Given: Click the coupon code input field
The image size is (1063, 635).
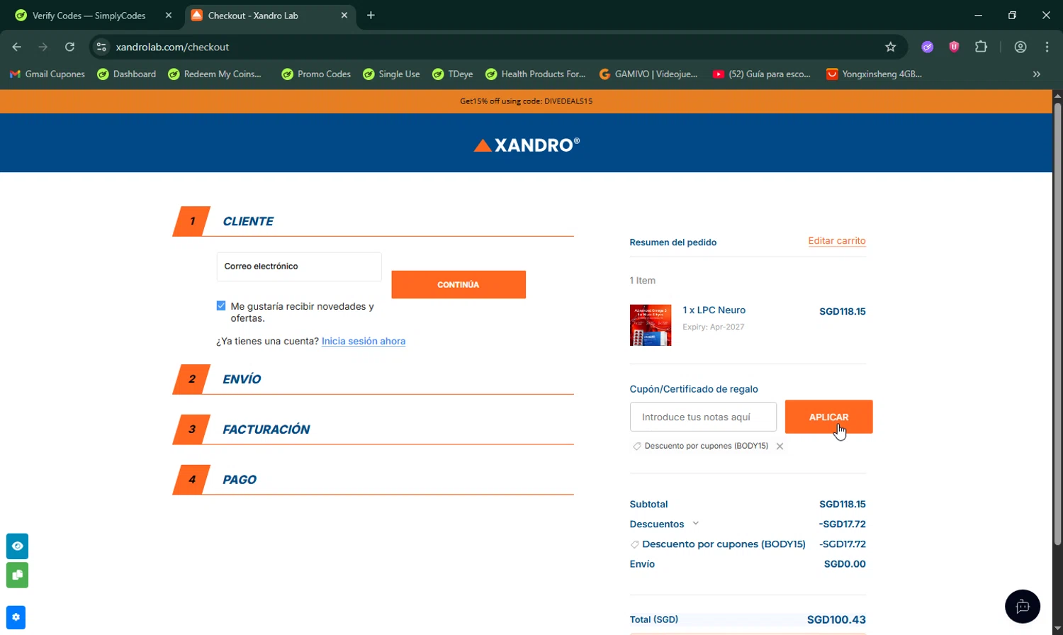Looking at the screenshot, I should (x=703, y=417).
